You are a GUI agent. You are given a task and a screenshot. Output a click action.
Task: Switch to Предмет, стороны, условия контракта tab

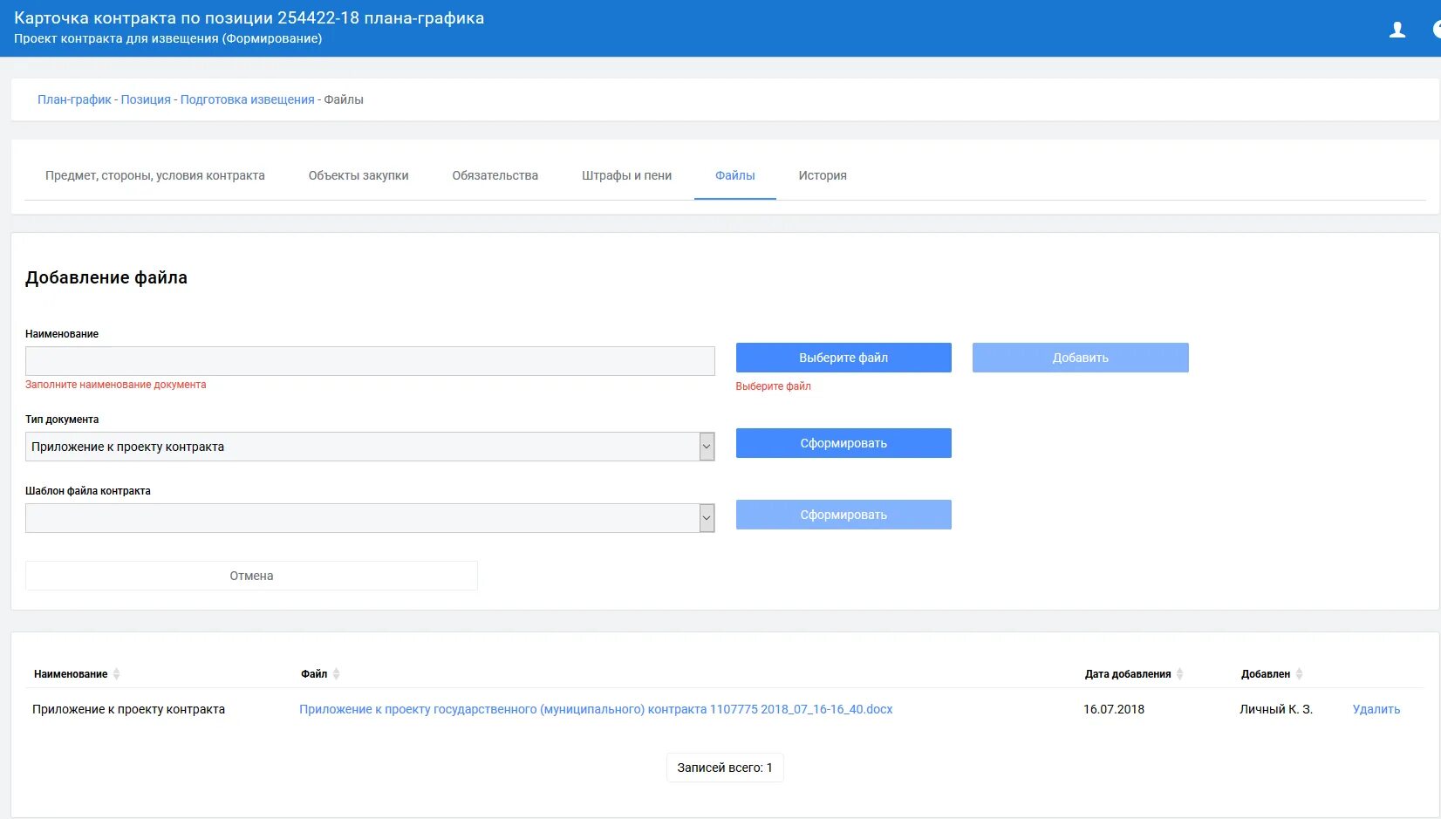point(155,175)
